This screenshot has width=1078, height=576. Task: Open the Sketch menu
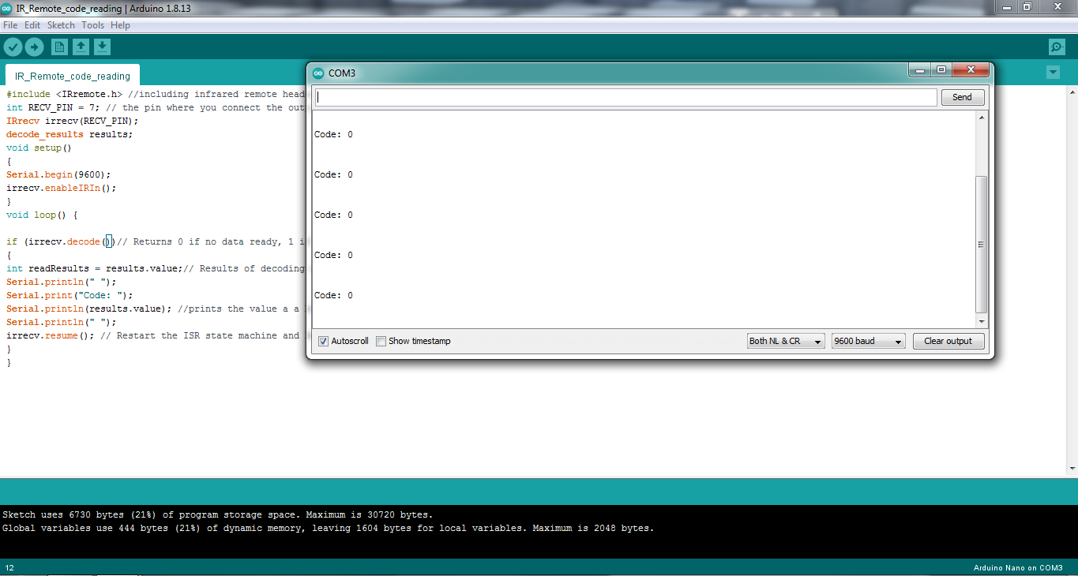(x=61, y=25)
